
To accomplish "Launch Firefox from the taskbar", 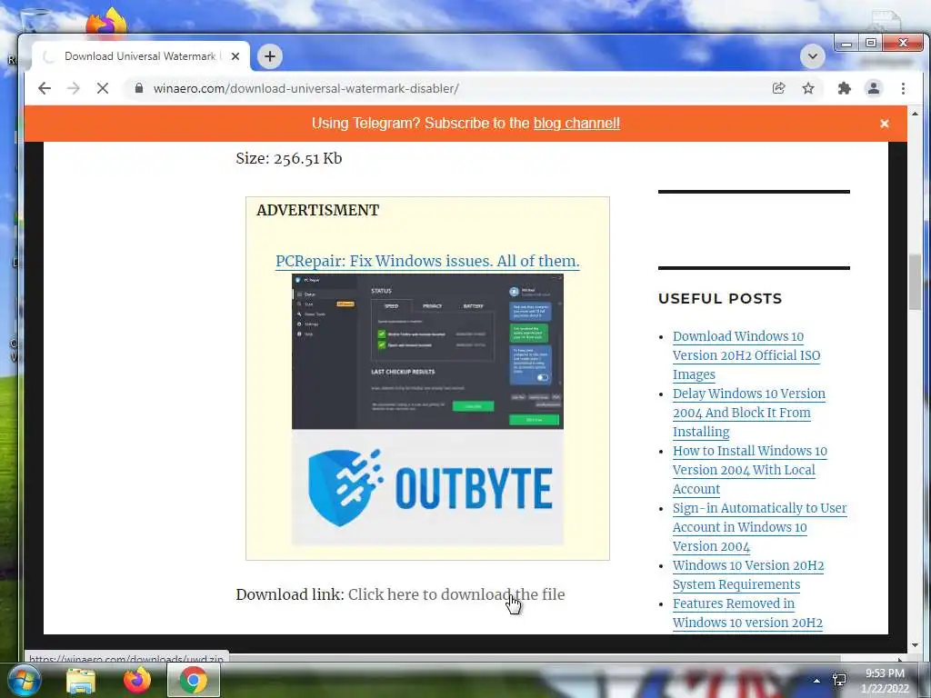I will (137, 680).
